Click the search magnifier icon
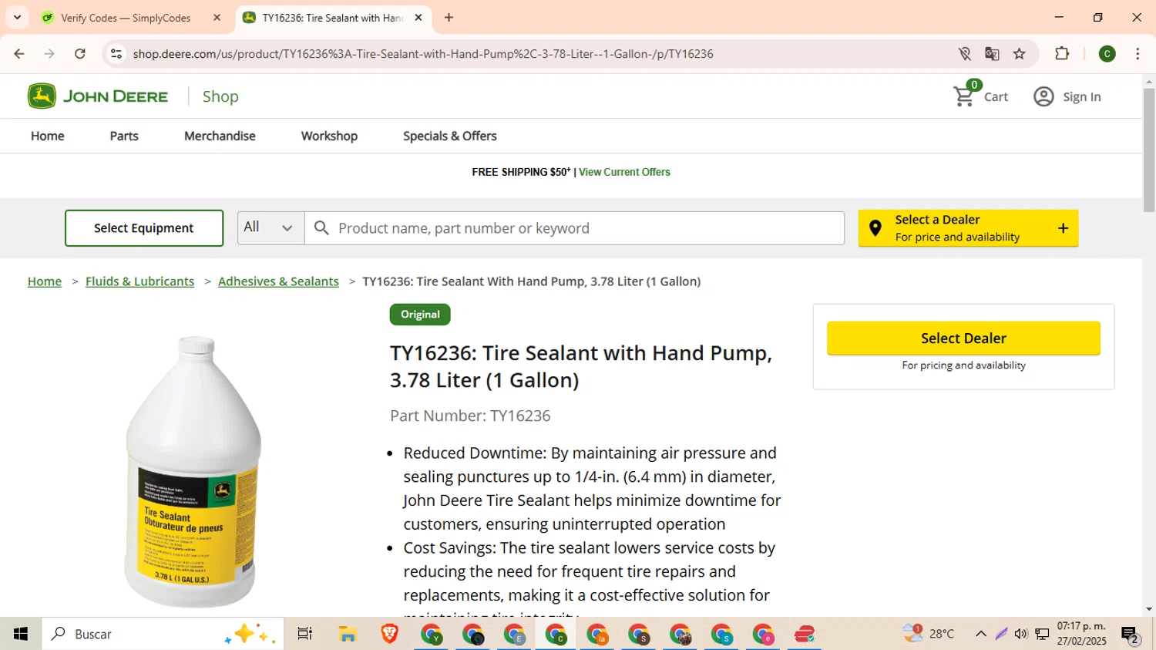Image resolution: width=1156 pixels, height=650 pixels. coord(321,228)
